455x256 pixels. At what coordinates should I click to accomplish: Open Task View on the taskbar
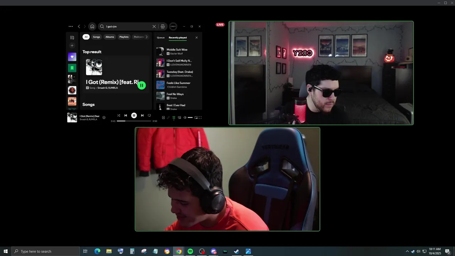(85, 251)
